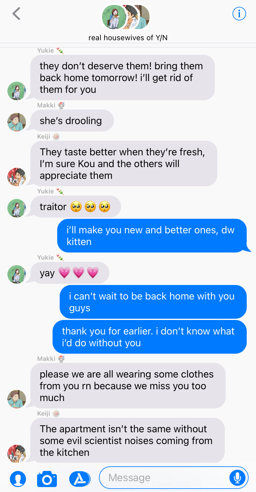The width and height of the screenshot is (256, 492).
Task: Tap the blue contact silhouette icon
Action: tap(18, 479)
